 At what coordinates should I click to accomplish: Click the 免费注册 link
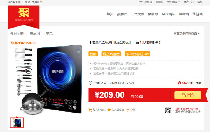37,2
